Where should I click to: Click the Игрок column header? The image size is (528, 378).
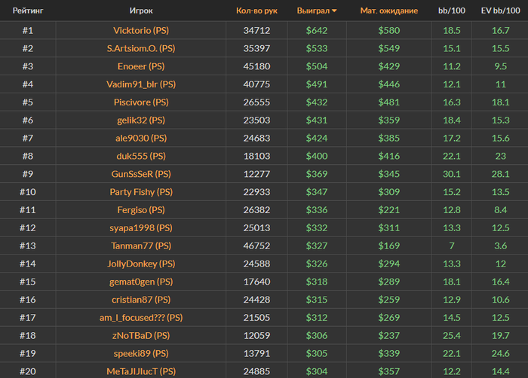pyautogui.click(x=141, y=11)
